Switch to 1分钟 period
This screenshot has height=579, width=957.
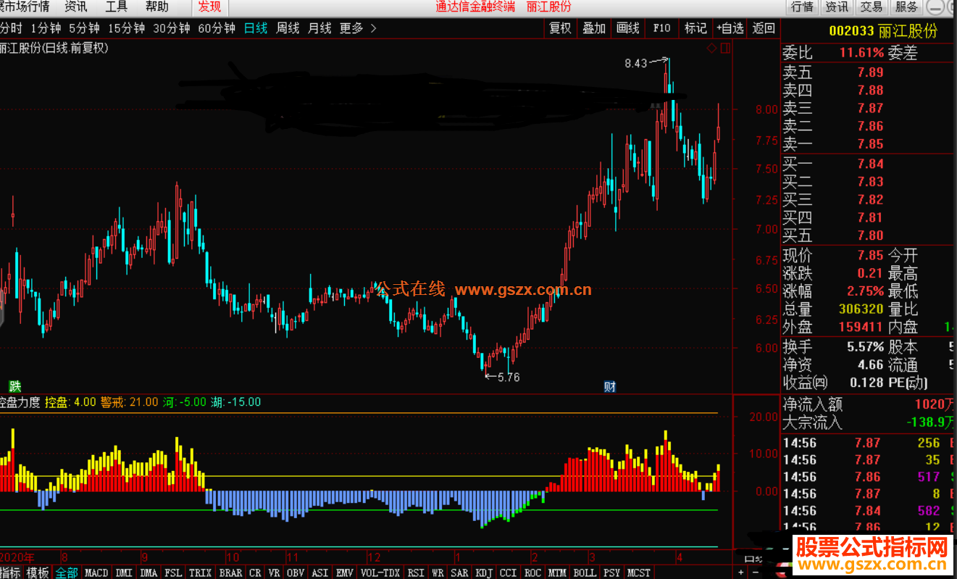click(x=46, y=28)
